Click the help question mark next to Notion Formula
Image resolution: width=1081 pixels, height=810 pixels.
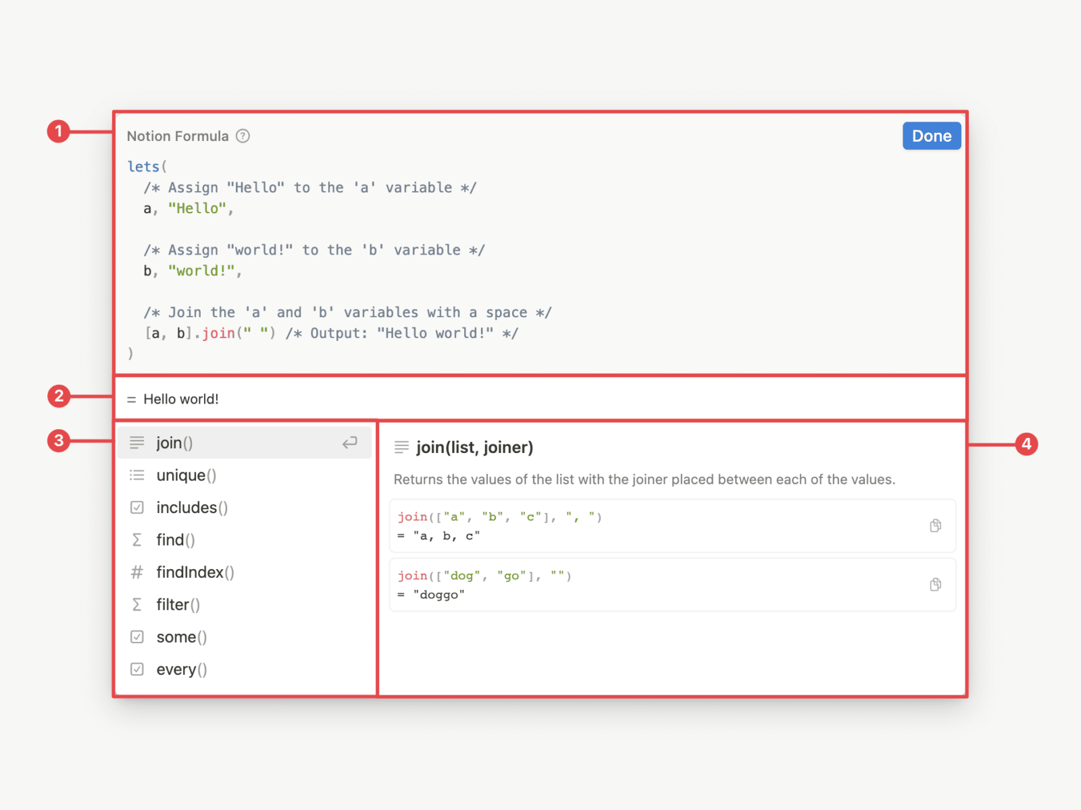pyautogui.click(x=242, y=136)
